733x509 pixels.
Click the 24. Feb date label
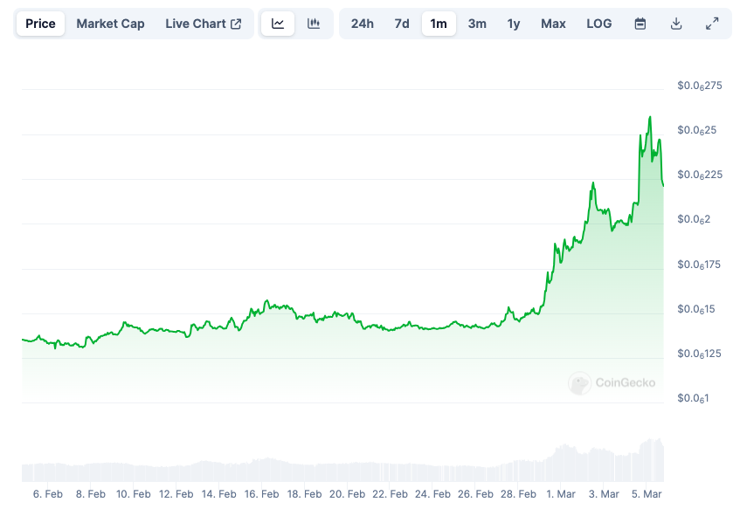pyautogui.click(x=432, y=493)
